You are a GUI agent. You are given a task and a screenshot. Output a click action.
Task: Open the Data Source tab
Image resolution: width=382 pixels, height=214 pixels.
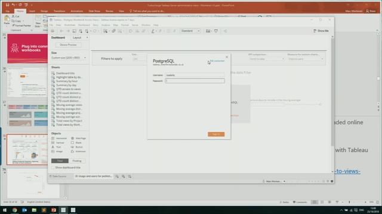click(x=58, y=177)
